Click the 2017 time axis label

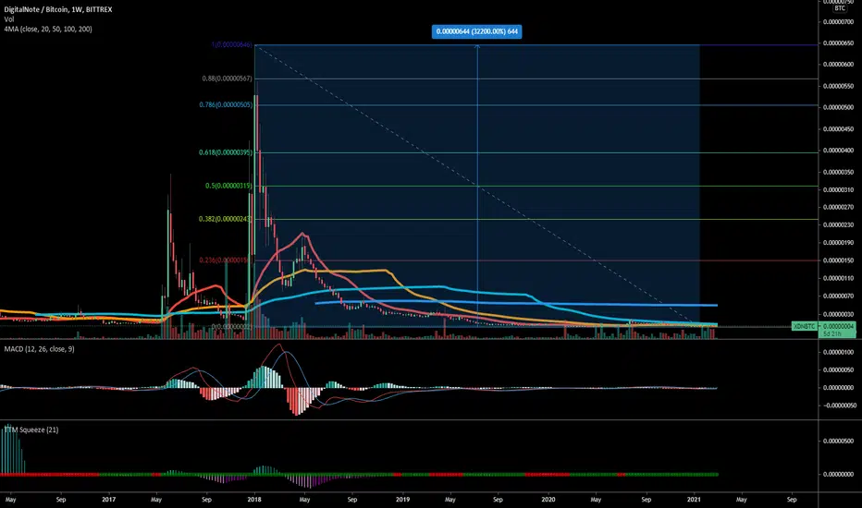click(x=109, y=500)
